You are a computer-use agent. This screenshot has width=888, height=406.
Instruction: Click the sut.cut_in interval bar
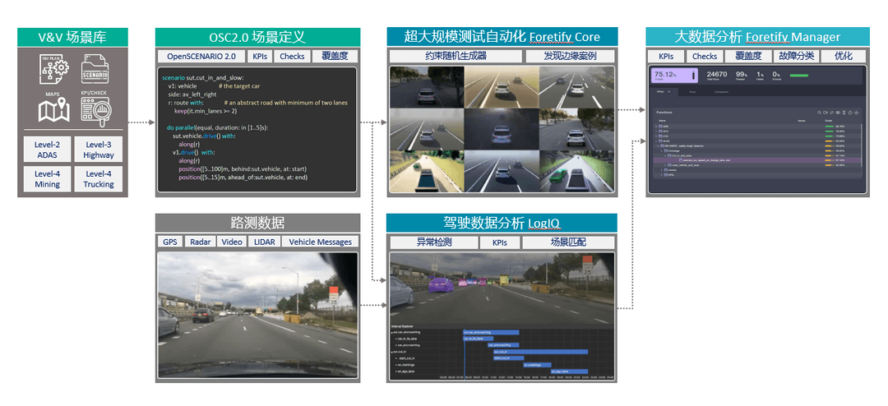click(541, 353)
